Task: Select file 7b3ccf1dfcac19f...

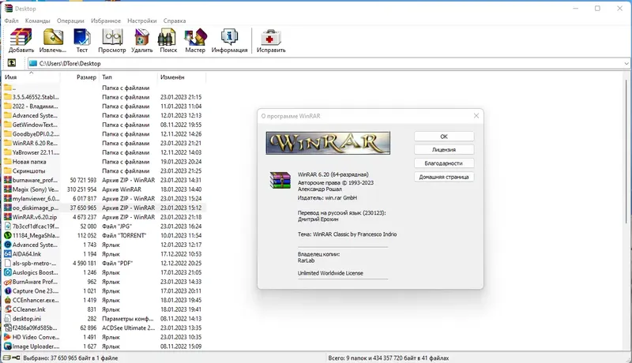Action: pos(104,226)
